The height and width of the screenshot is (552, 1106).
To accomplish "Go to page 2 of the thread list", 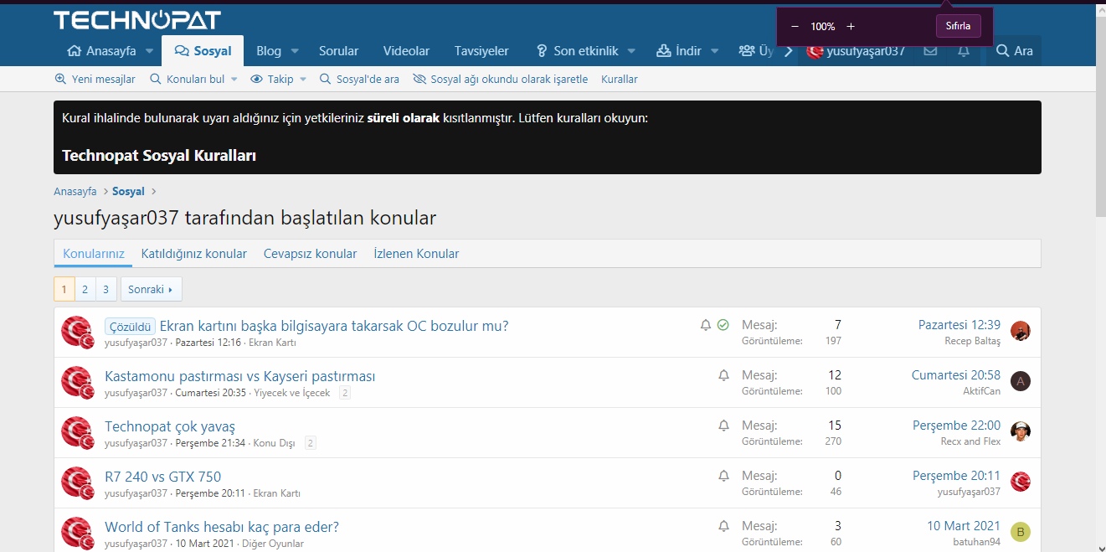I will 85,289.
